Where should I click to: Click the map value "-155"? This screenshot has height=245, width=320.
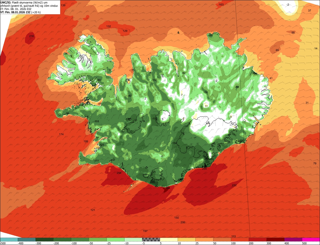155,118
